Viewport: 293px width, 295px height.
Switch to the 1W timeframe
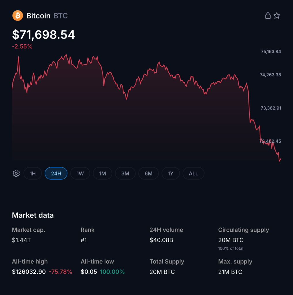tap(80, 173)
